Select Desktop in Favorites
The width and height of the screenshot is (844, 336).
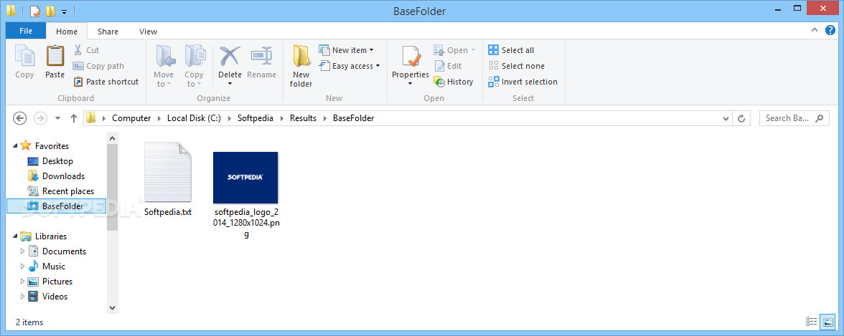click(x=57, y=160)
